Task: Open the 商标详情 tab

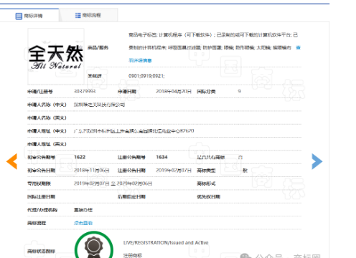Action: click(29, 16)
